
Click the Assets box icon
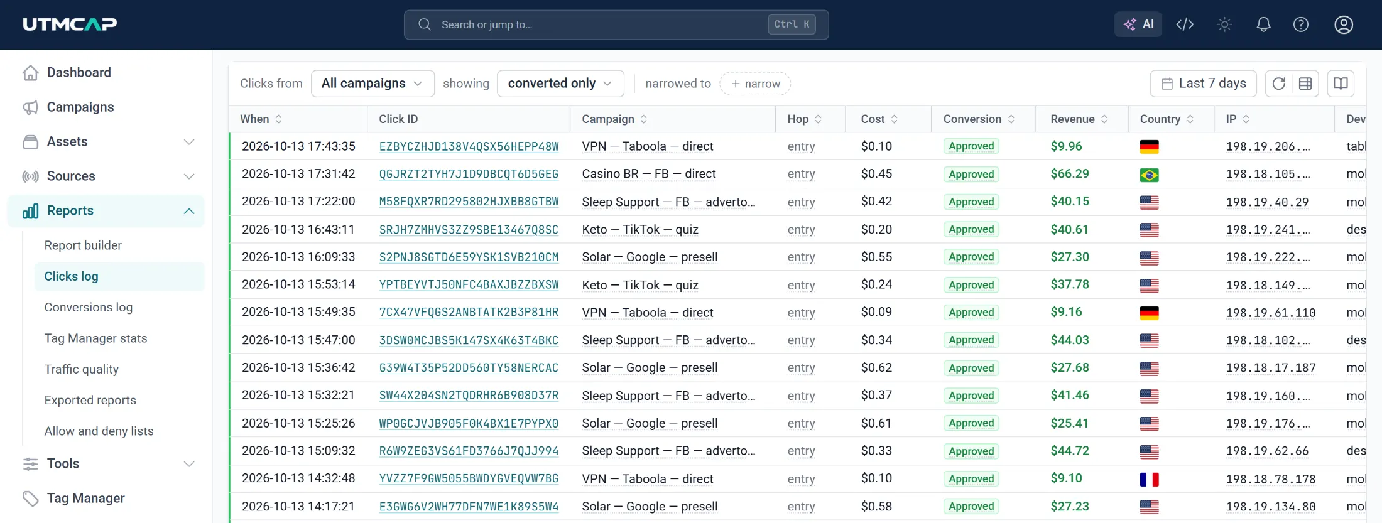(x=30, y=142)
